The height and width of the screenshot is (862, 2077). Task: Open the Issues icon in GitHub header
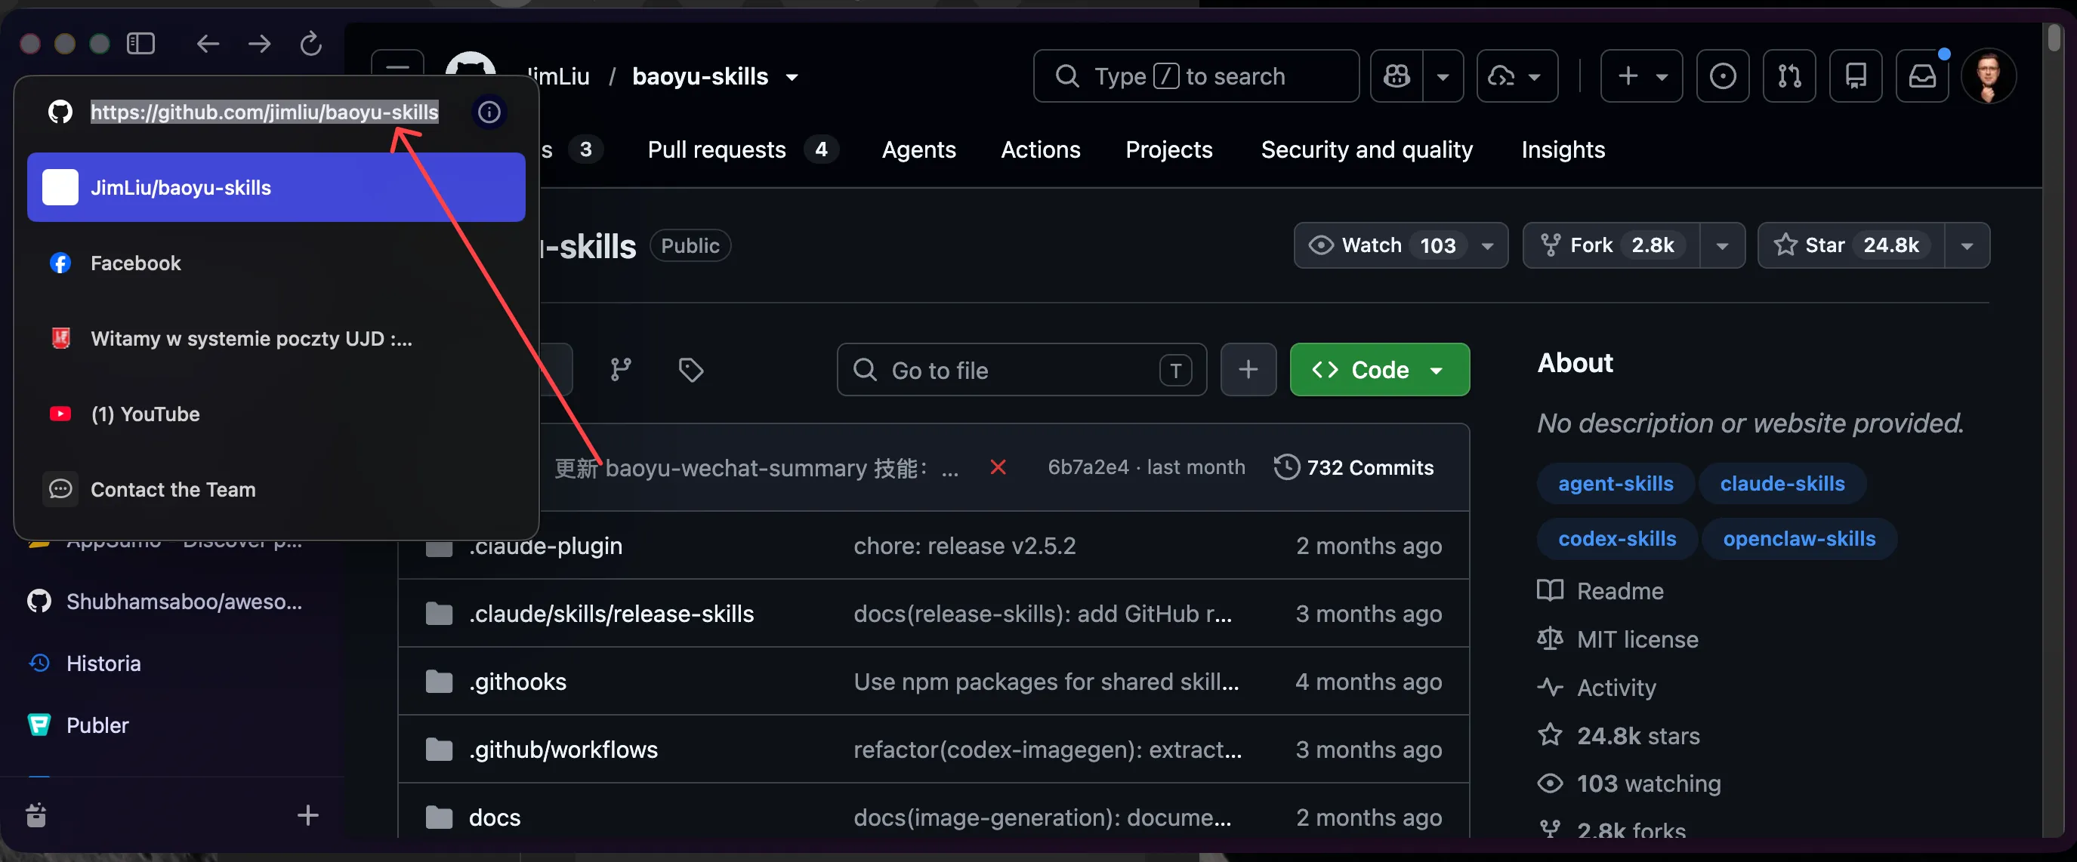[x=1722, y=76]
